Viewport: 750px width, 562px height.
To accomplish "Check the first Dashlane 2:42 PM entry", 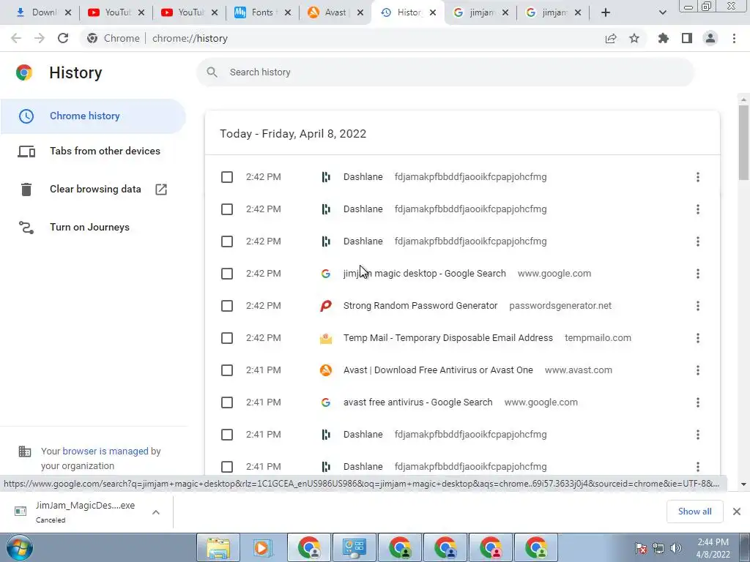I will (227, 177).
